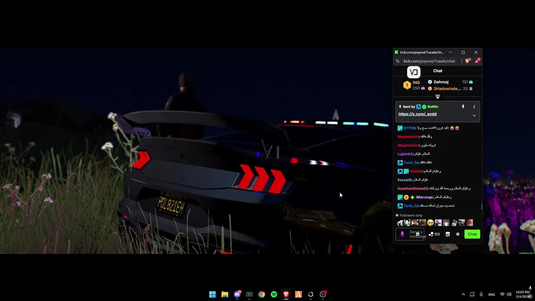Open OBS Studio from taskbar
This screenshot has width=535, height=301.
point(323,294)
